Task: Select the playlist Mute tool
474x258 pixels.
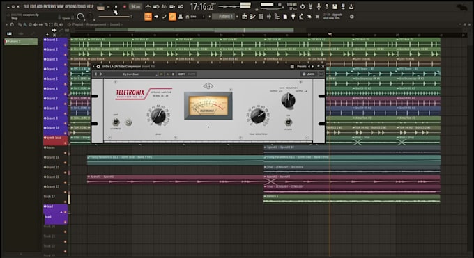Action: [x=35, y=25]
